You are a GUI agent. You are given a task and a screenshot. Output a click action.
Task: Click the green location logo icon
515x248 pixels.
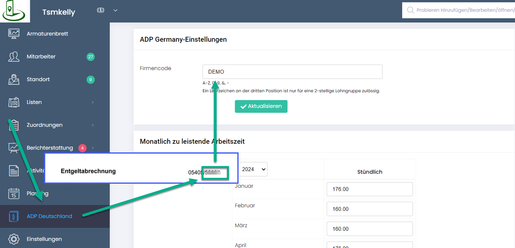[x=14, y=11]
